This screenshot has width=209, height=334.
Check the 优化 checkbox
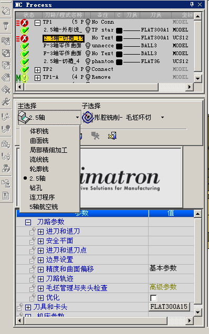pyautogui.click(x=153, y=298)
